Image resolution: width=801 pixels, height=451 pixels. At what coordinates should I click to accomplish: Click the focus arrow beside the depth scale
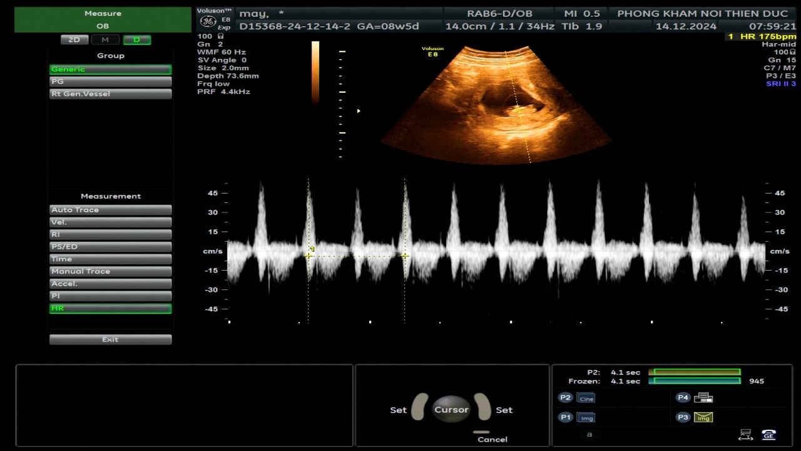pos(359,111)
